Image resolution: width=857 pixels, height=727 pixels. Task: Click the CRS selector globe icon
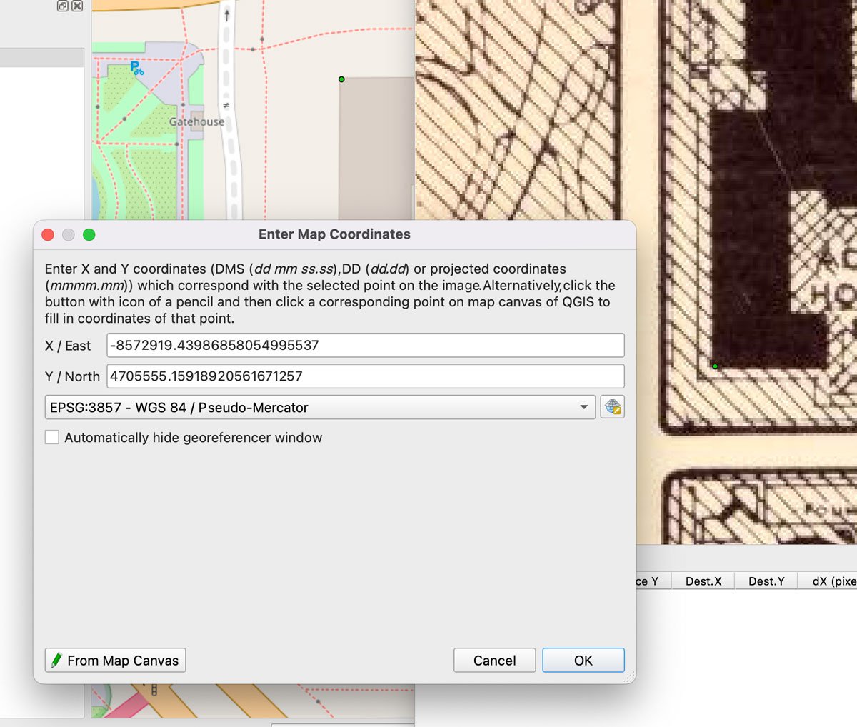click(x=613, y=407)
